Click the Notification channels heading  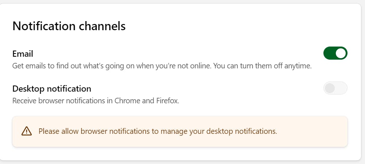69,26
